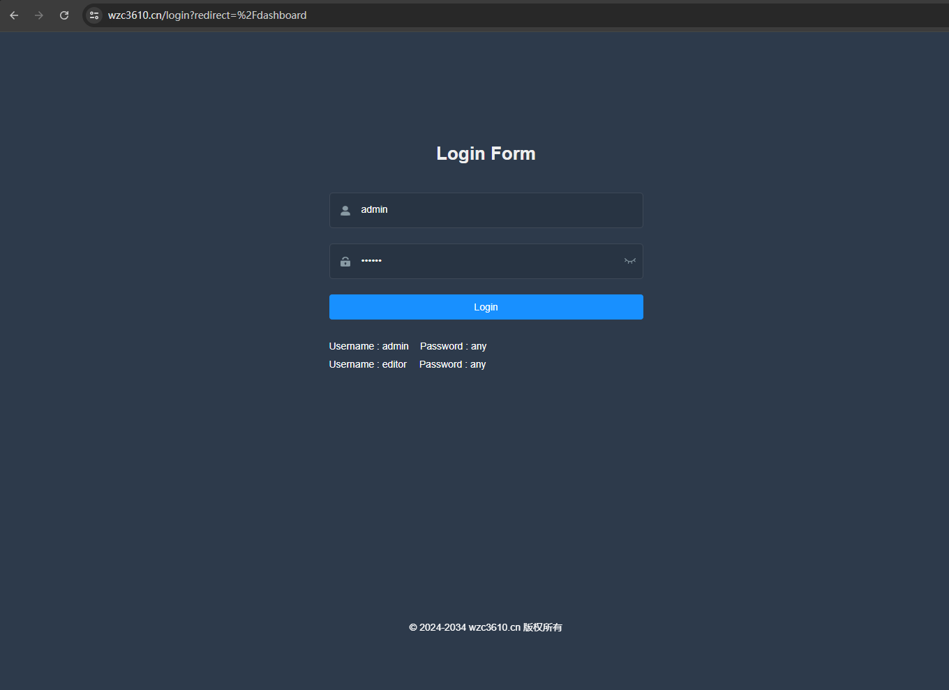Click the Login Form heading
Viewport: 949px width, 690px height.
[486, 153]
